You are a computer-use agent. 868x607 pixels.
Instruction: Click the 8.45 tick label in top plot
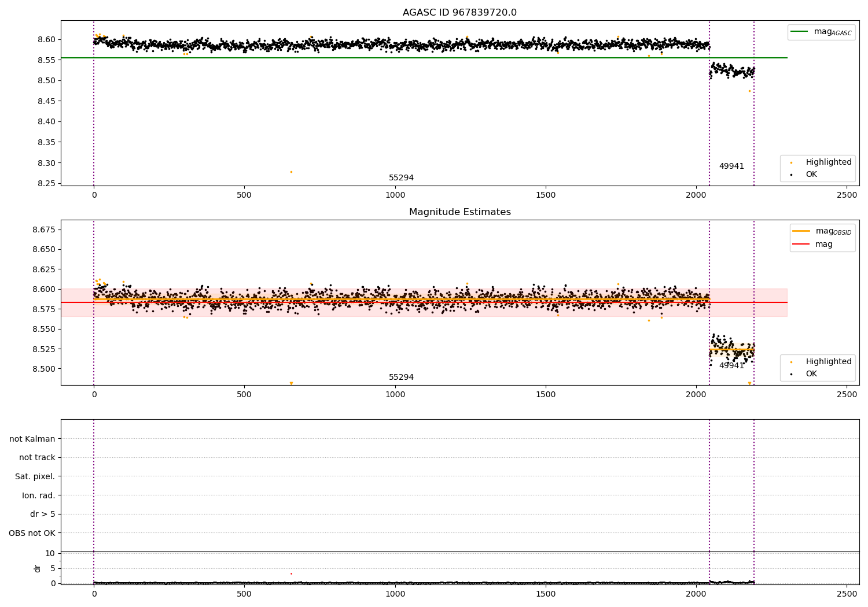(46, 101)
